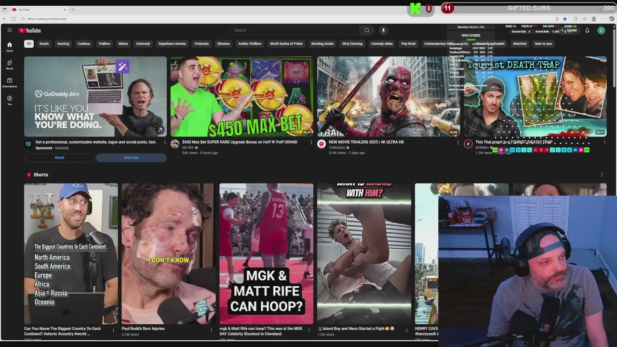
Task: Open options for Paul Rudd's Burn Injuries short
Action: (211, 331)
